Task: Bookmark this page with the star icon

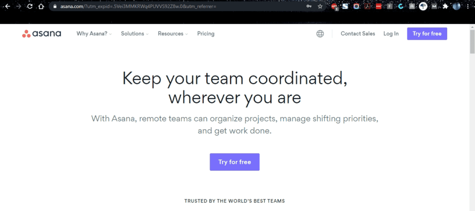Action: click(320, 6)
